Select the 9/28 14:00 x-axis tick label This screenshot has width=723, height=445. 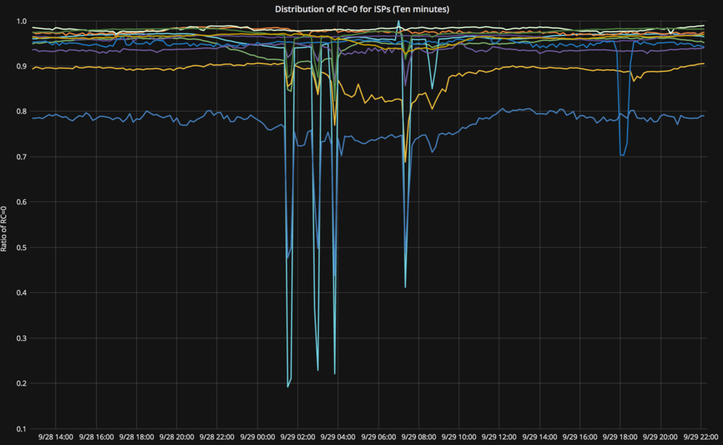[x=56, y=438]
